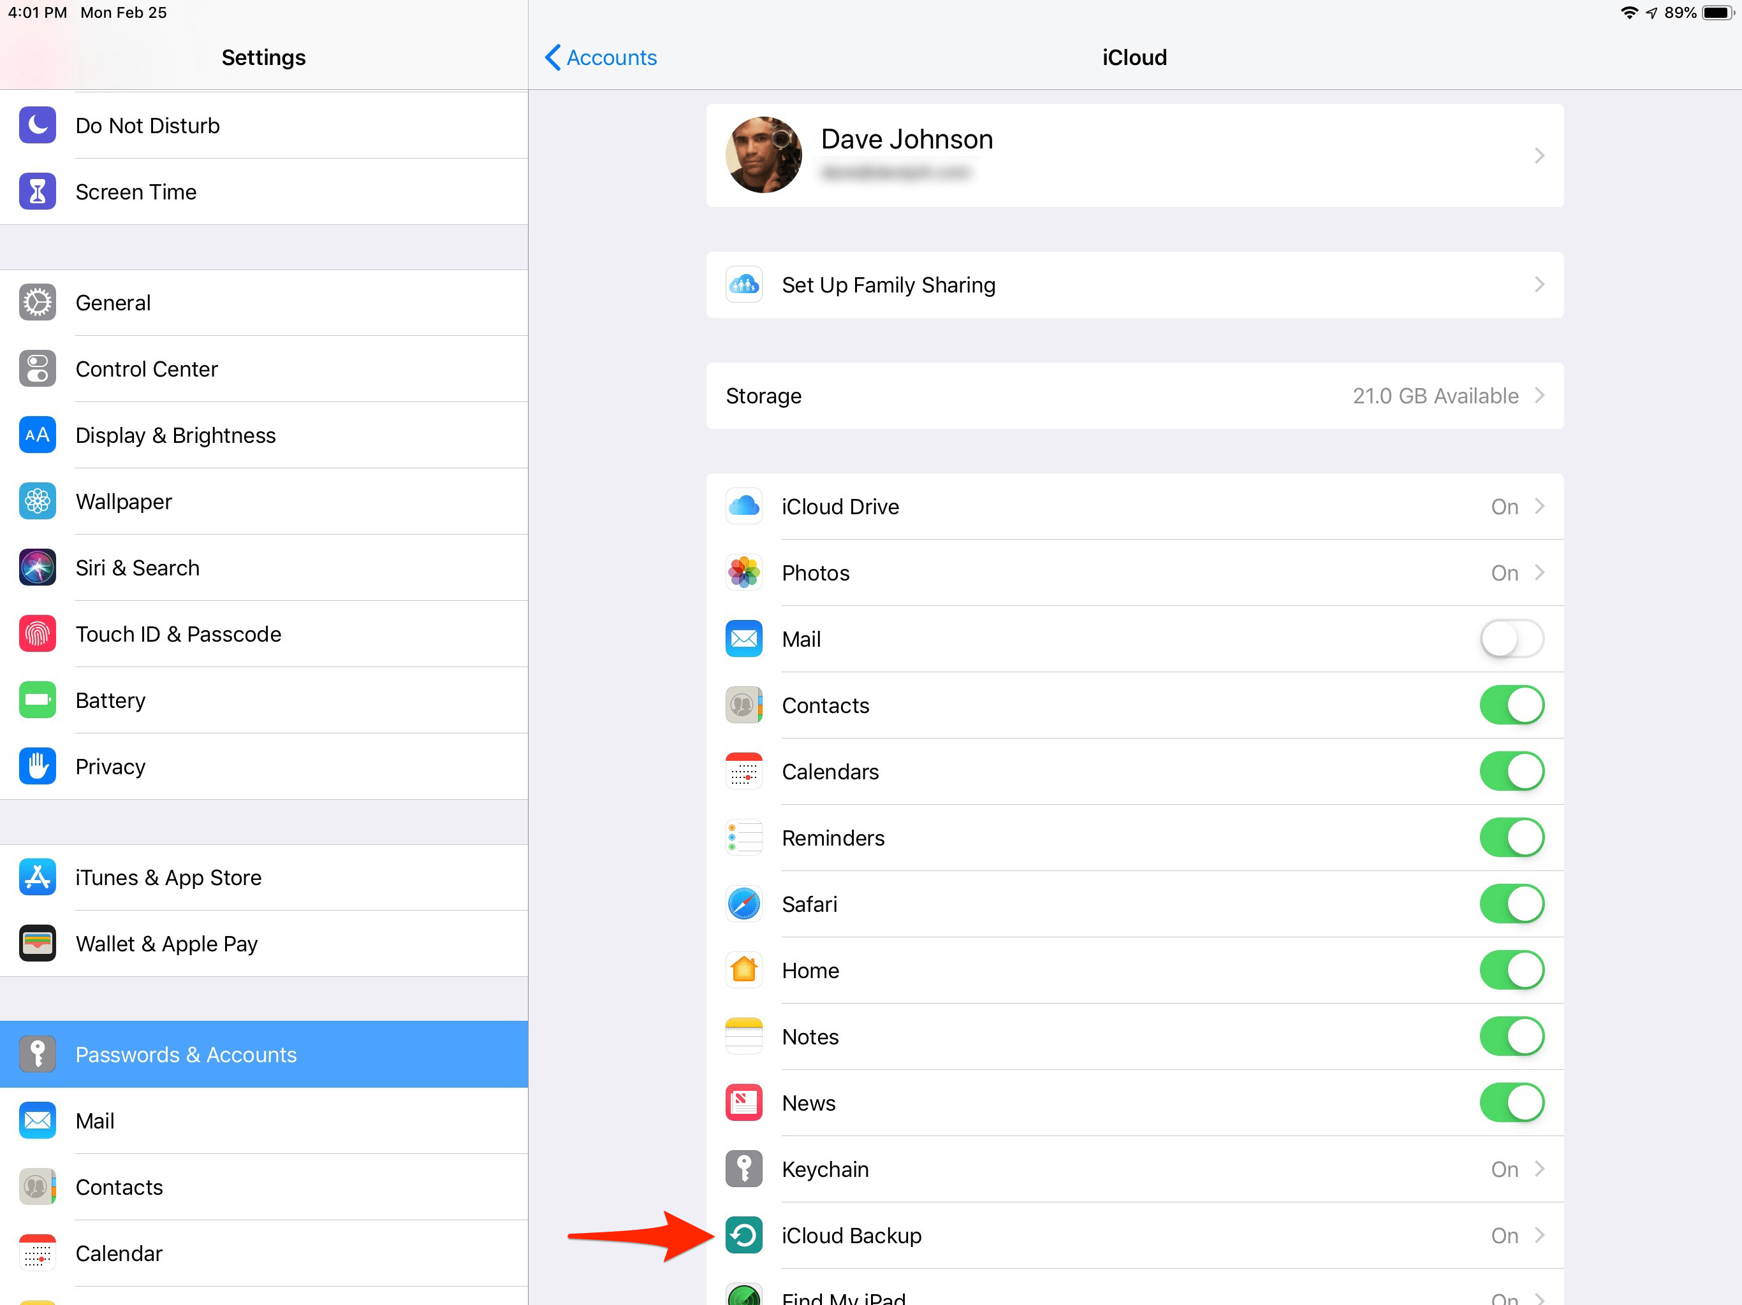Open Keychain settings chevron

(x=1540, y=1169)
